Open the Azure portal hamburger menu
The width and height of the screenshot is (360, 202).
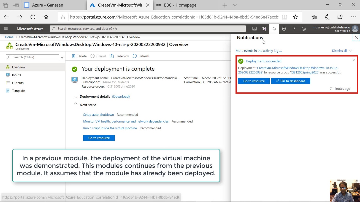[6, 29]
